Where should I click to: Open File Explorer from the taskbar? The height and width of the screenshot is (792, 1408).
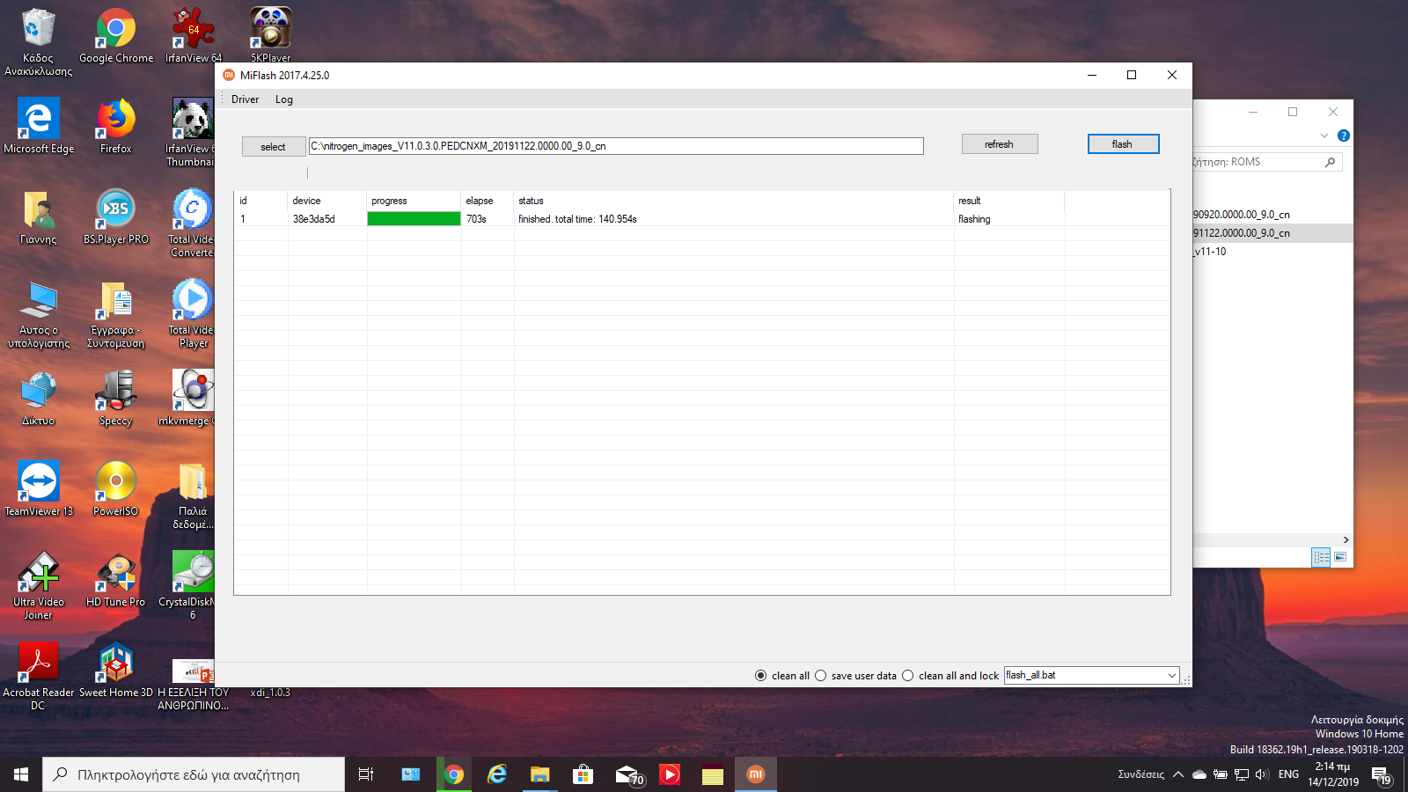[x=539, y=774]
